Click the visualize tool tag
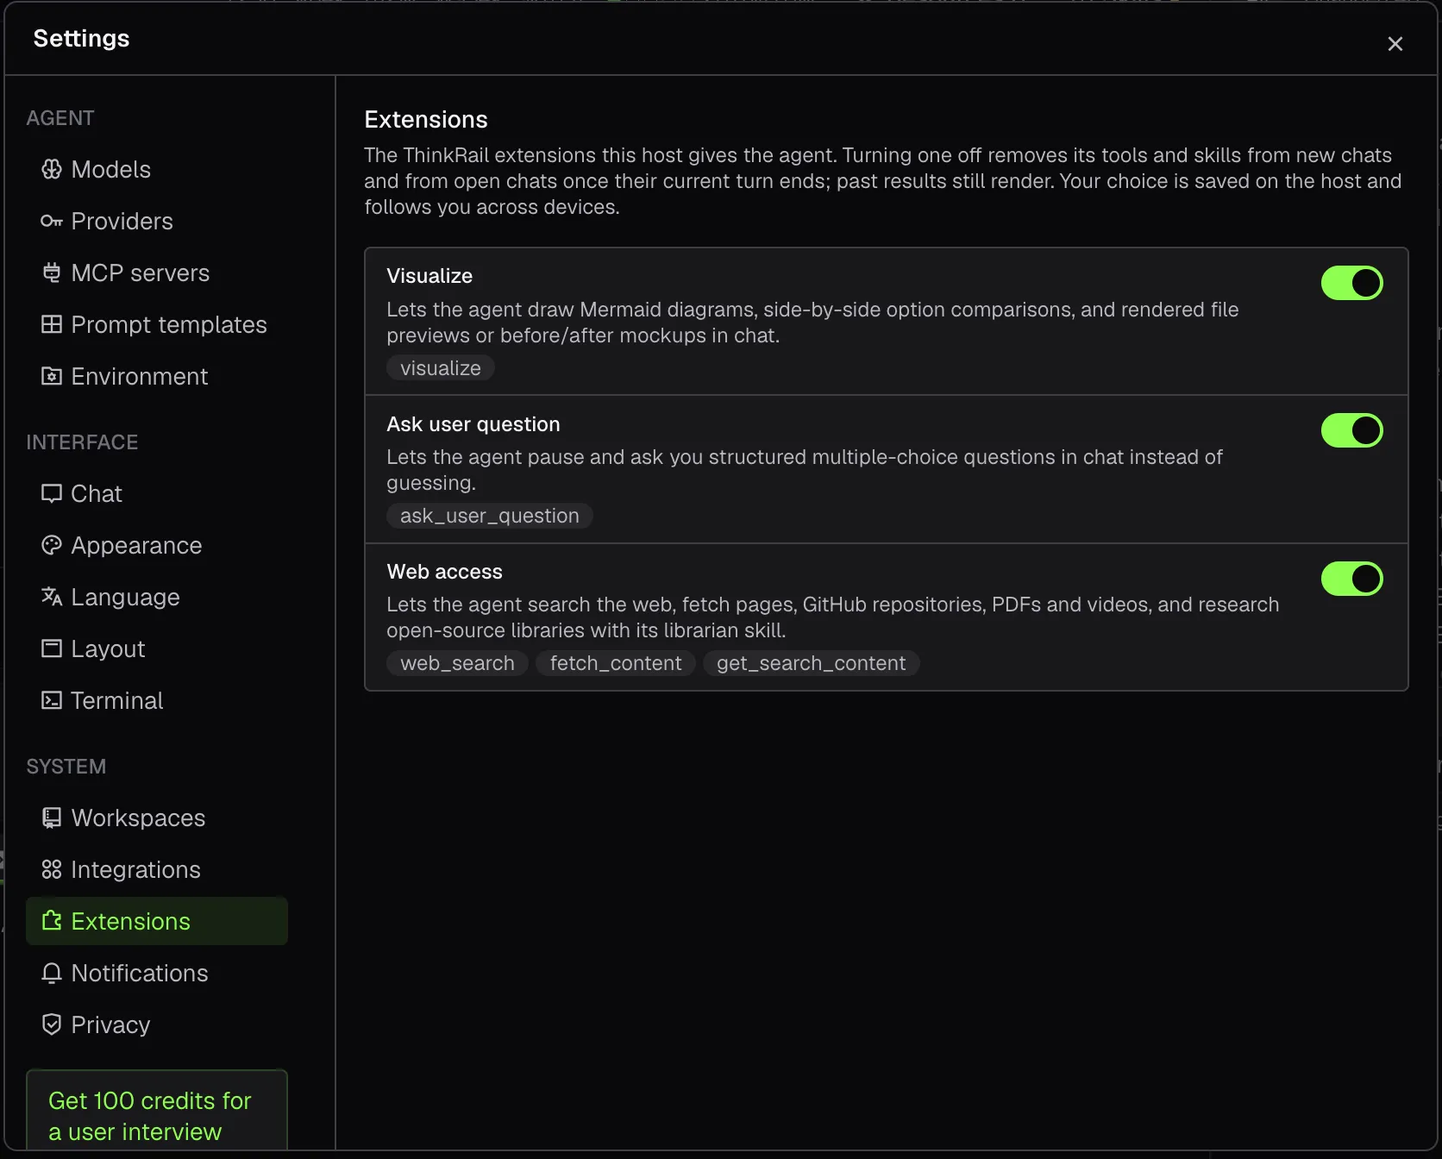 pyautogui.click(x=441, y=368)
